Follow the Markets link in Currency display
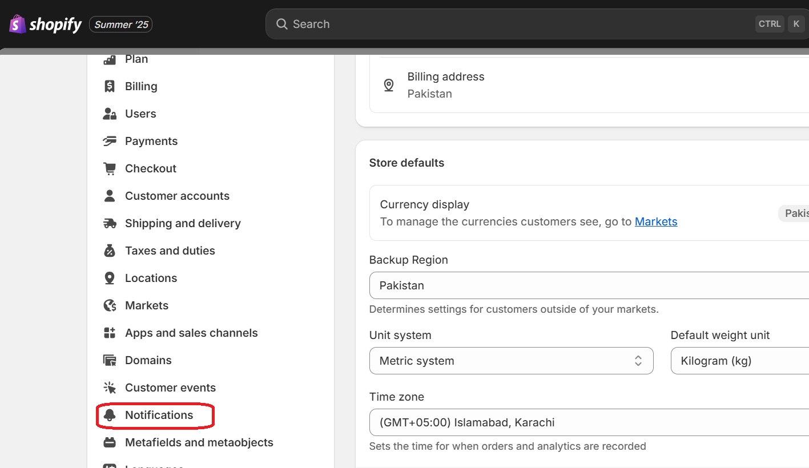This screenshot has width=809, height=468. [656, 221]
